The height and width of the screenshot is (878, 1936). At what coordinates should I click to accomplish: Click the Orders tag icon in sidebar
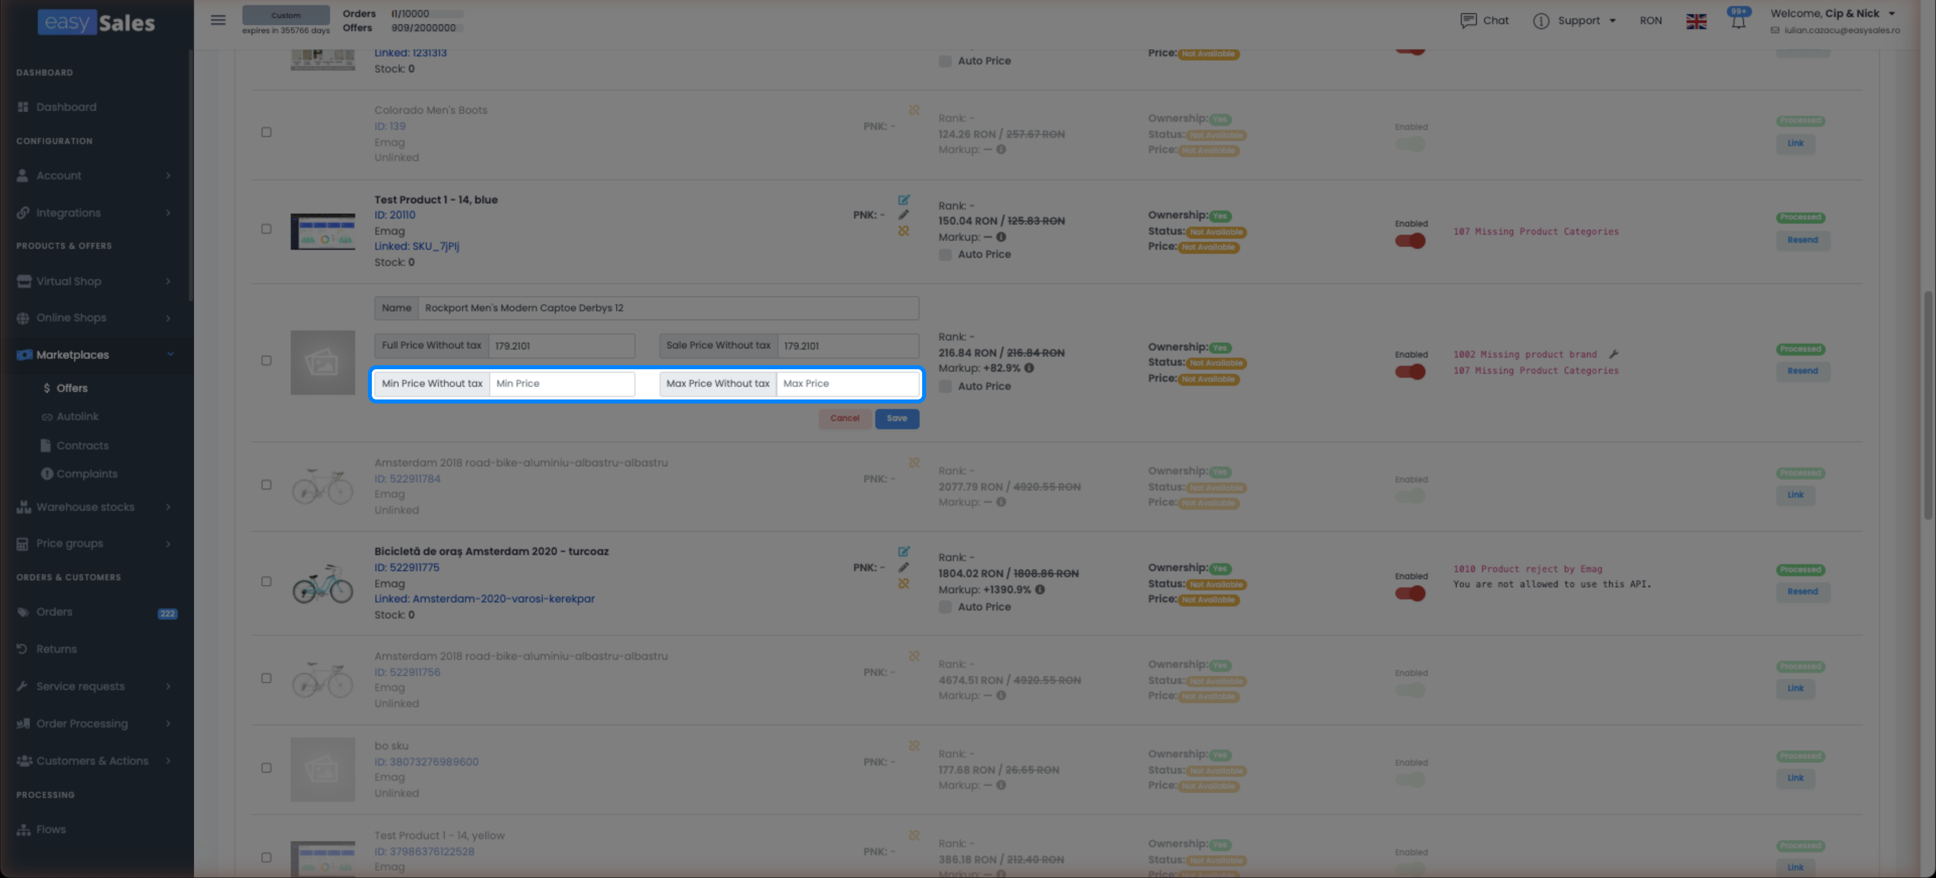click(x=23, y=612)
